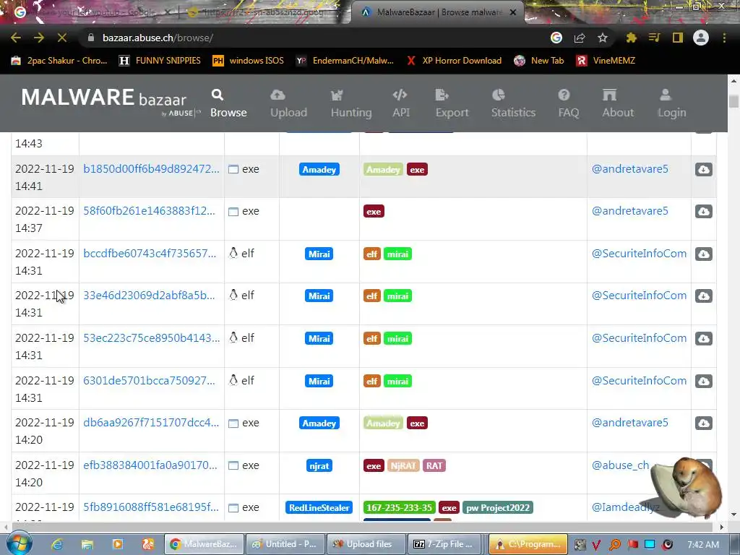
Task: Click the browser forward arrow
Action: [x=39, y=38]
